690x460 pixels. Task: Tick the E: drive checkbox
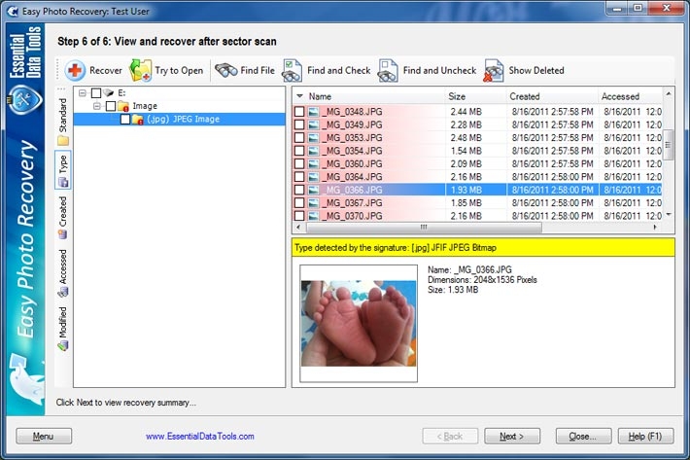(96, 93)
